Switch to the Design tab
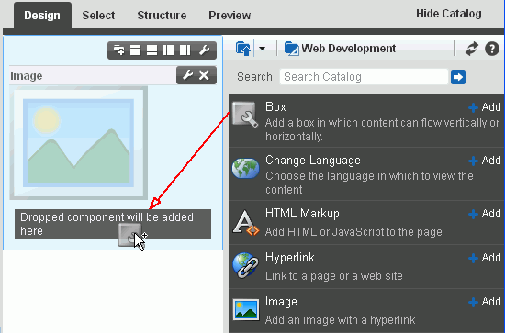The image size is (505, 333). point(42,15)
